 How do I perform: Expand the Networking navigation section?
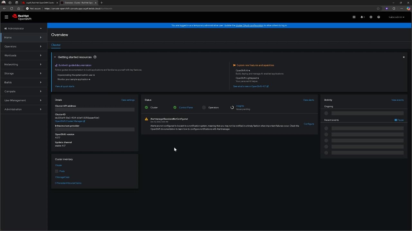click(23, 64)
